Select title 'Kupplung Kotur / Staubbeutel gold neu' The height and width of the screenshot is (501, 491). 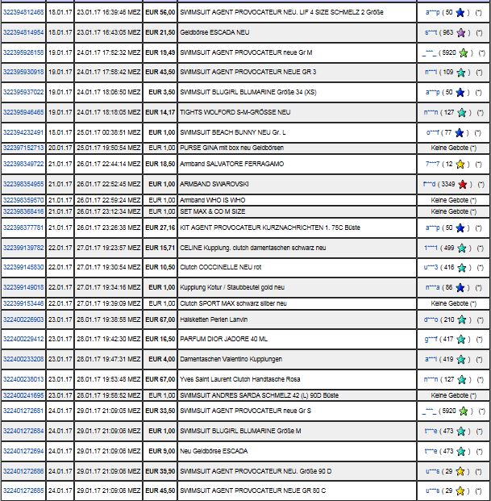tap(232, 287)
